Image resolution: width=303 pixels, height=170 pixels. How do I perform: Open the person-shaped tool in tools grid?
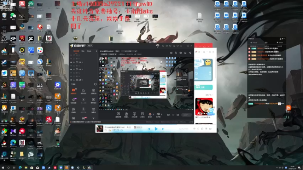83,91
